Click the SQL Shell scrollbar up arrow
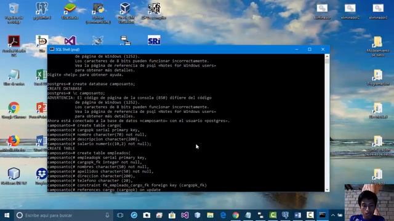 tap(327, 56)
